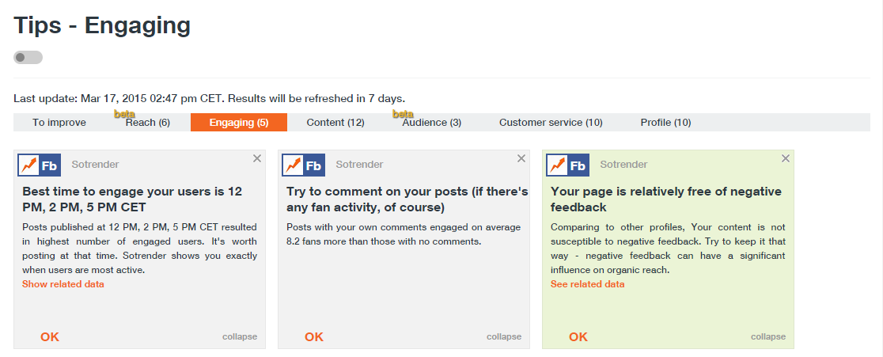The width and height of the screenshot is (883, 357).
Task: Select the Content (12) tab
Action: pyautogui.click(x=335, y=123)
